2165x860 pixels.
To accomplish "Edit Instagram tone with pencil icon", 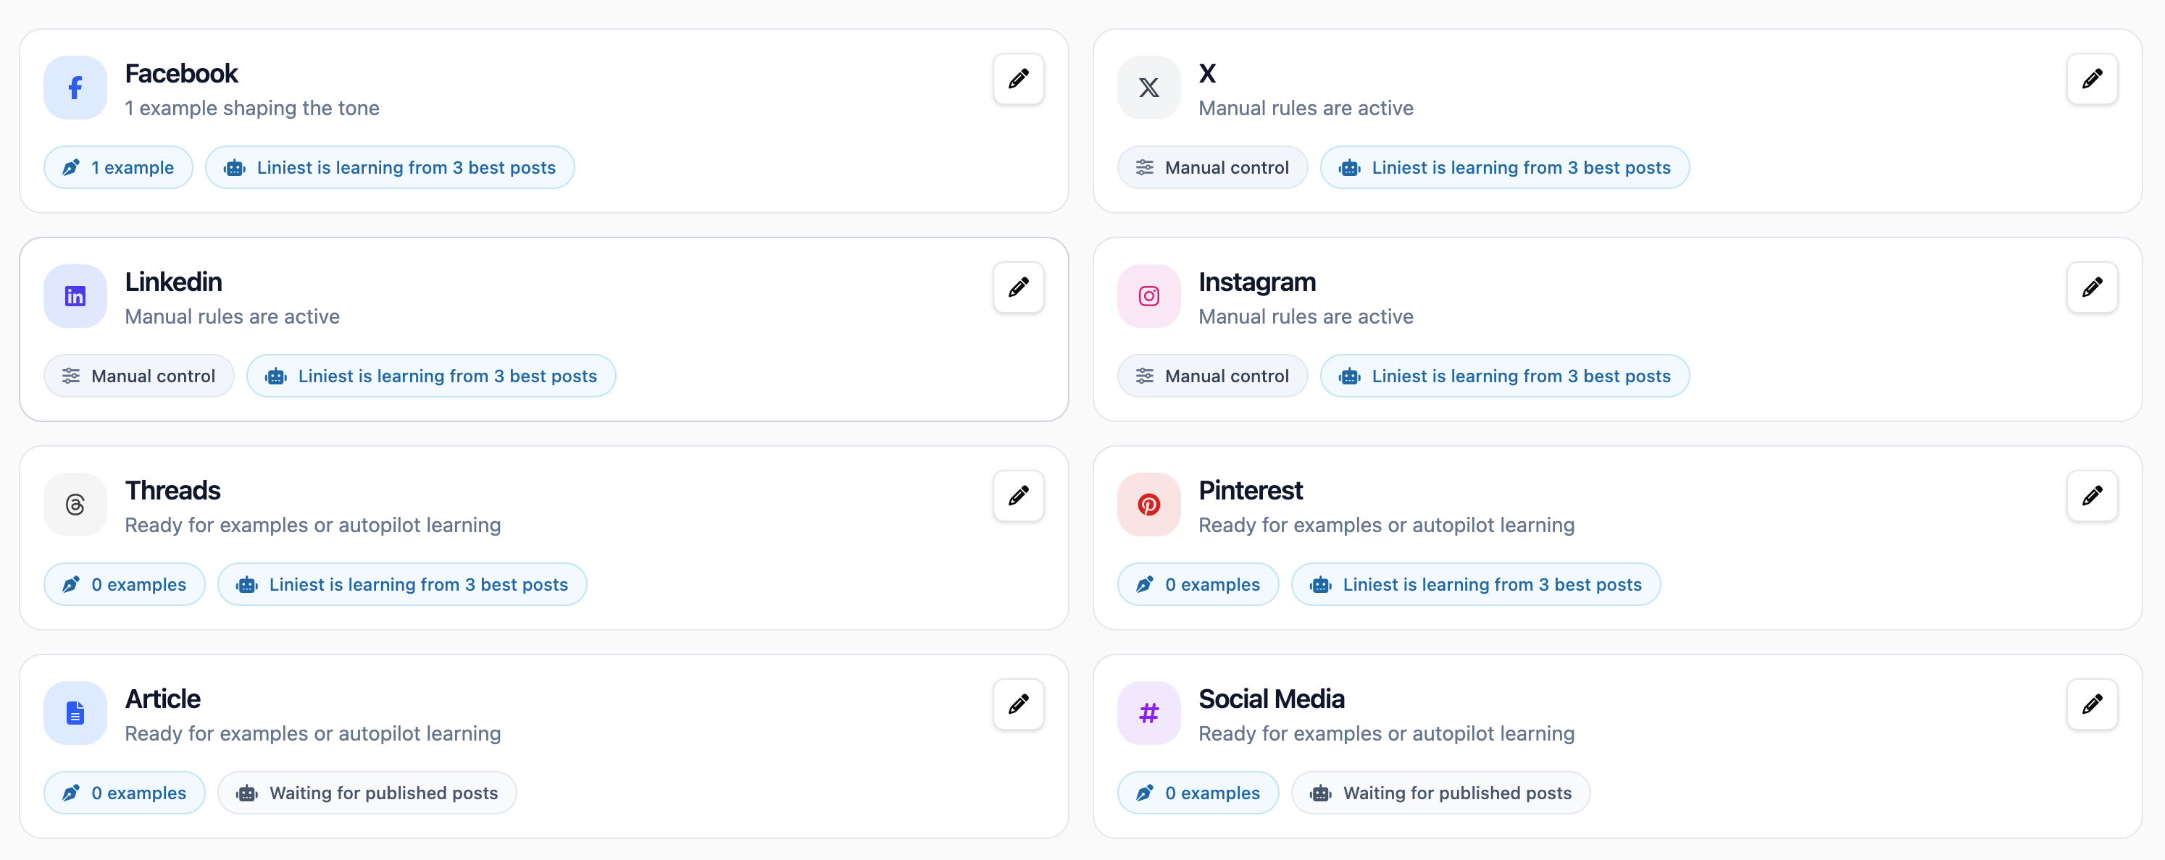I will [2091, 287].
